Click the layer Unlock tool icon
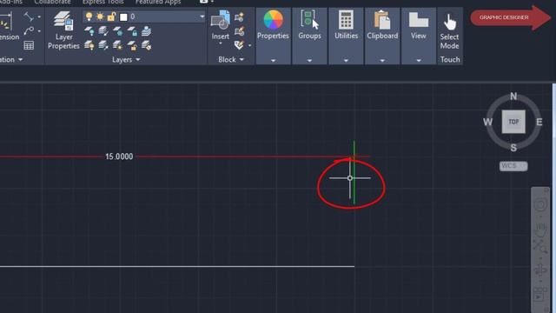The width and height of the screenshot is (556, 313). click(x=132, y=45)
